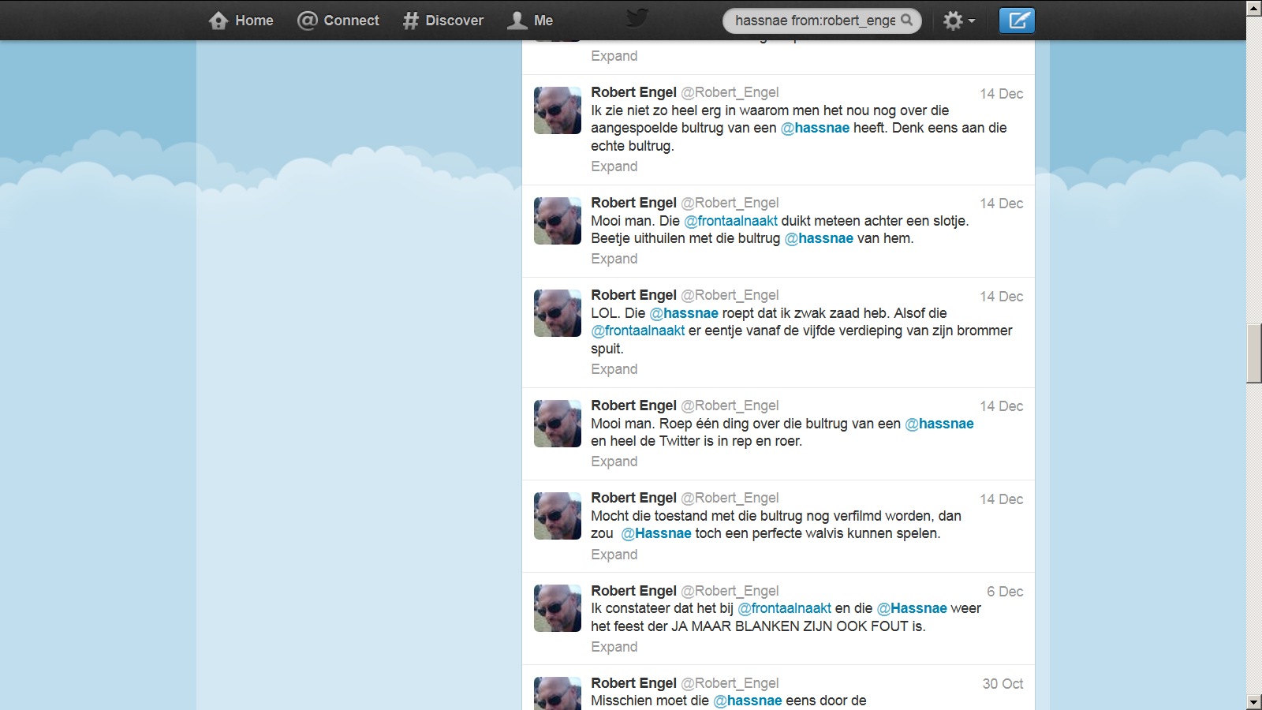Click @frontaalnaakt mention in 'vijfde verdieping' tweet
1262x710 pixels.
coord(638,331)
